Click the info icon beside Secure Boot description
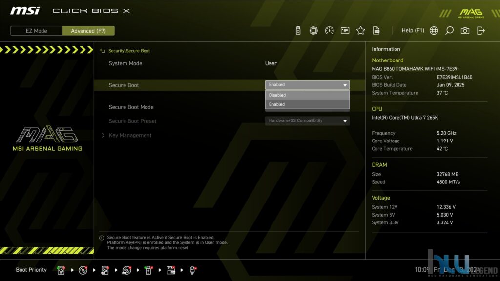Viewport: 500px width, 281px height. click(x=102, y=238)
